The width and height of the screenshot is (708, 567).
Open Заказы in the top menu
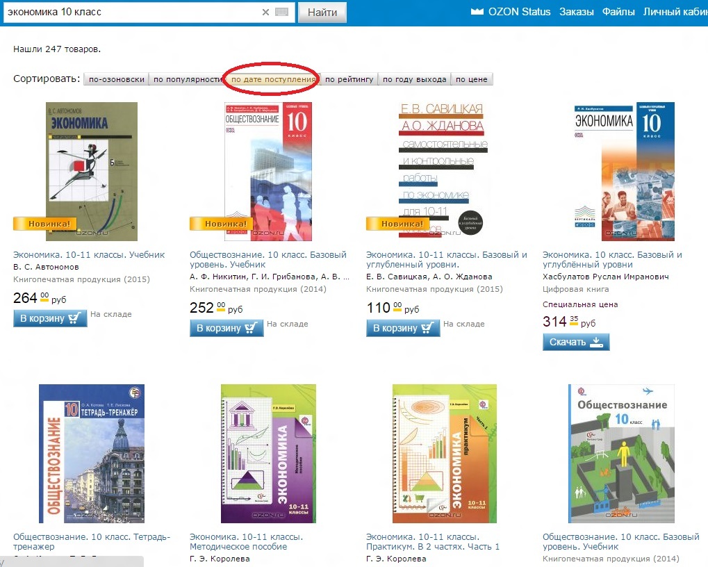(576, 12)
